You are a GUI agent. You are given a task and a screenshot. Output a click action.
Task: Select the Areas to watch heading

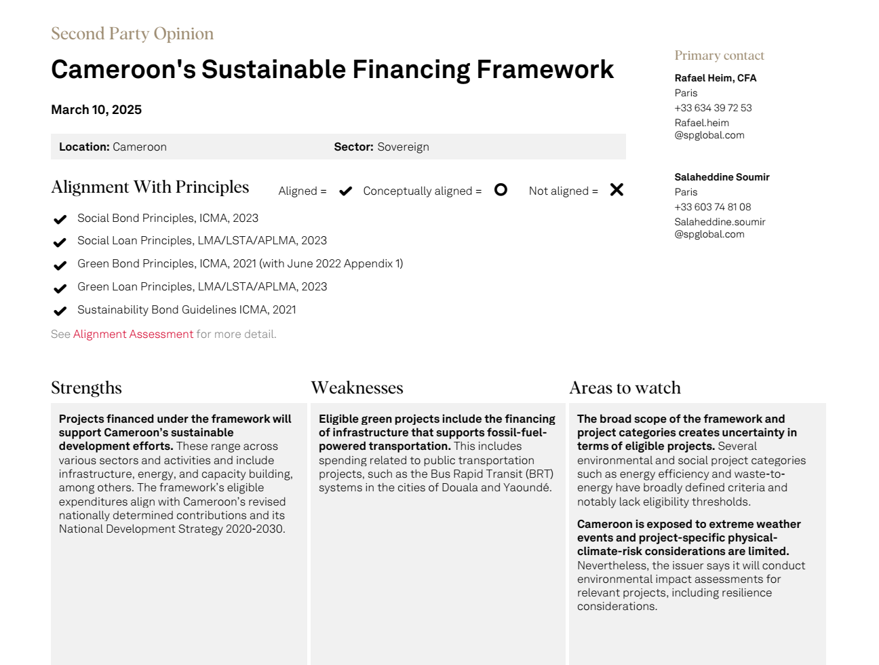[625, 387]
